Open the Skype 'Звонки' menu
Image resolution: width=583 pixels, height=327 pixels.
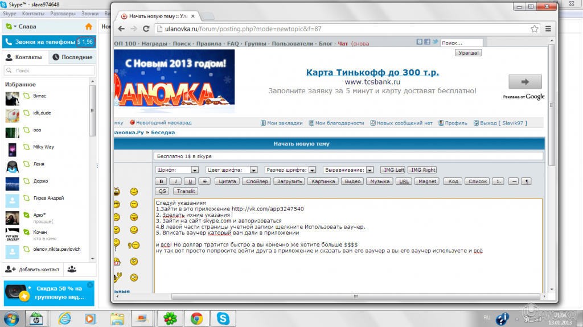point(90,14)
